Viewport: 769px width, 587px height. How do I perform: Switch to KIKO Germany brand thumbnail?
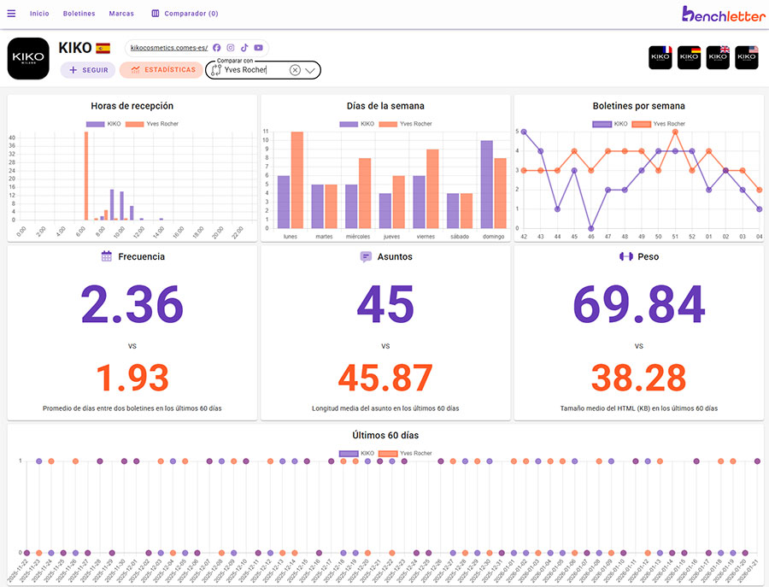click(690, 57)
